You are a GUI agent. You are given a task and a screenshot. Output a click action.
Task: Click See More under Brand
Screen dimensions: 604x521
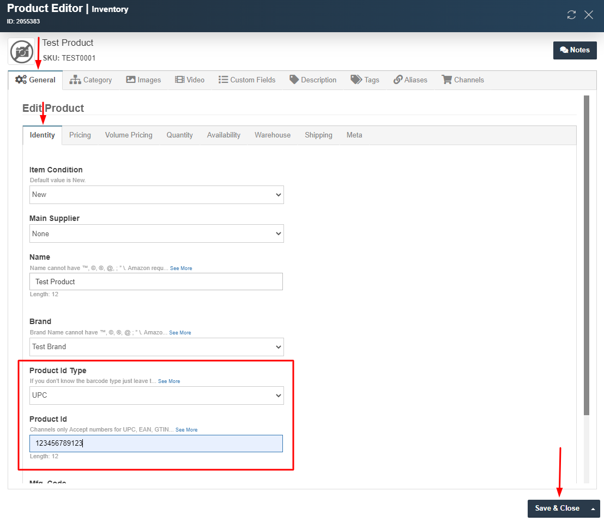pos(180,333)
